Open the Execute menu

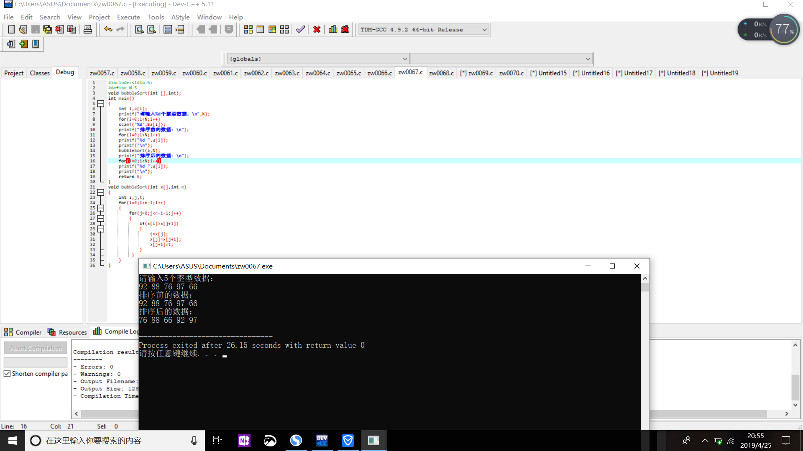[128, 17]
